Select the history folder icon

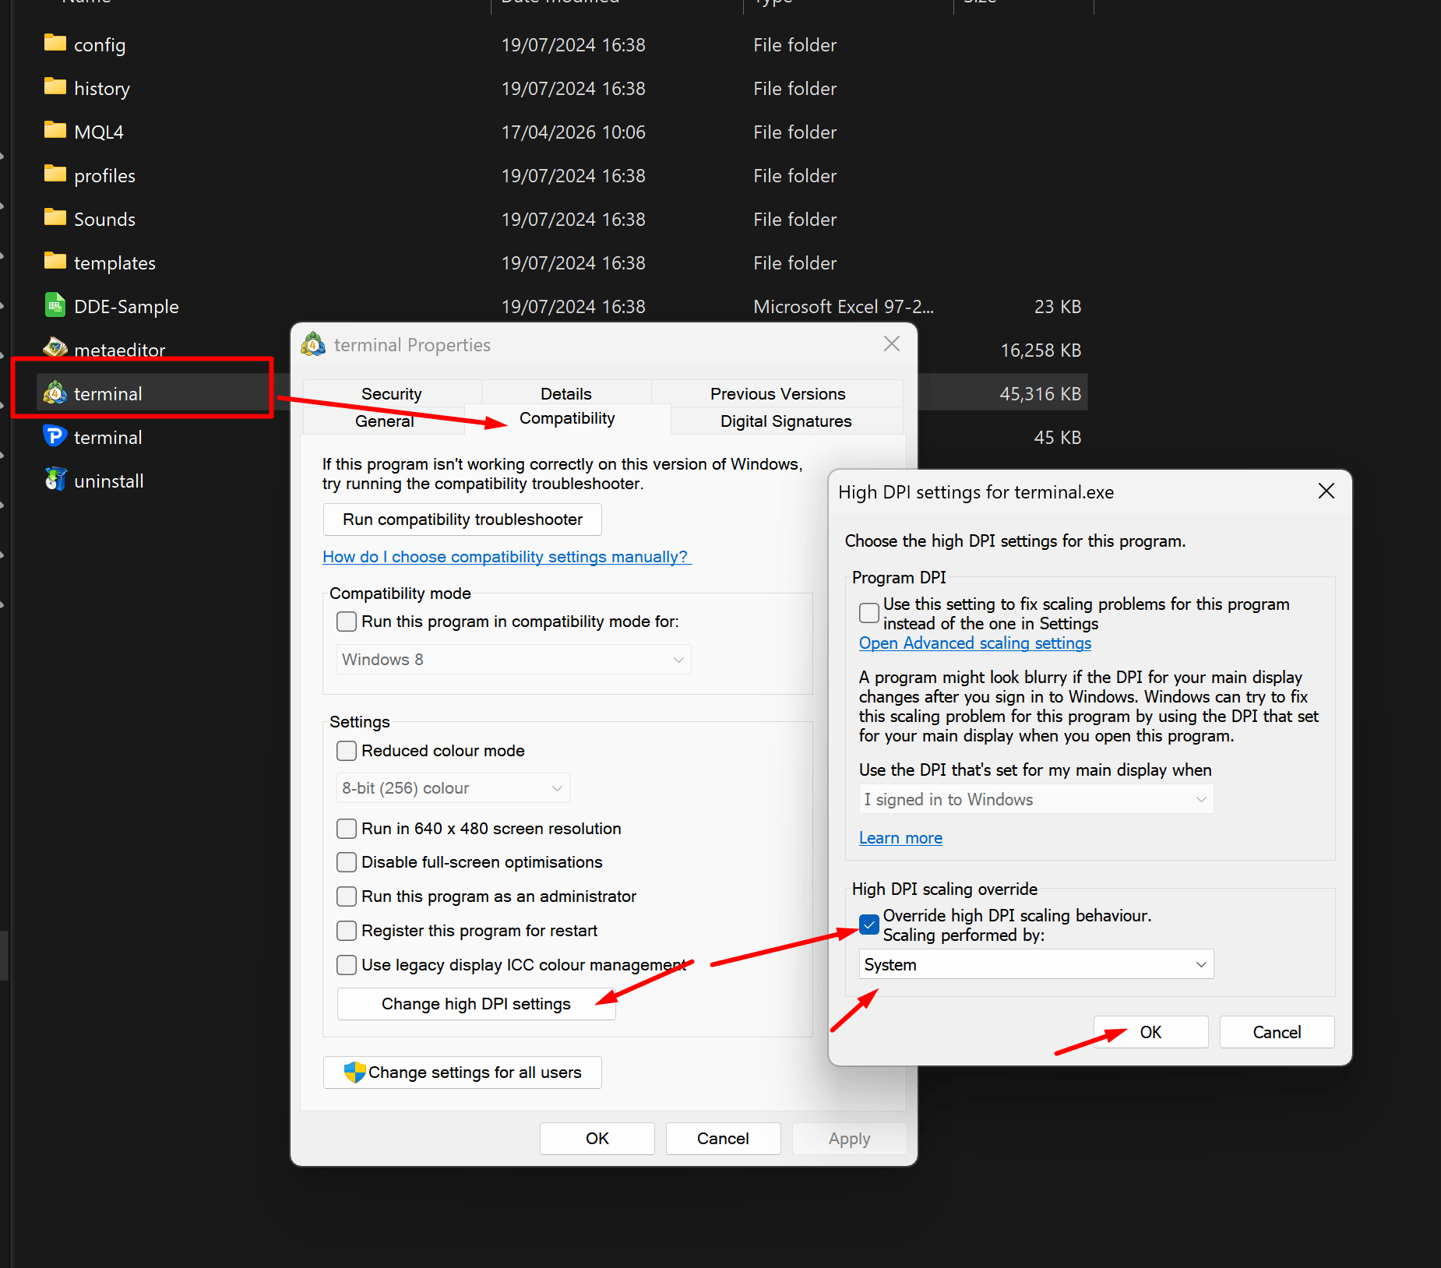pos(55,86)
